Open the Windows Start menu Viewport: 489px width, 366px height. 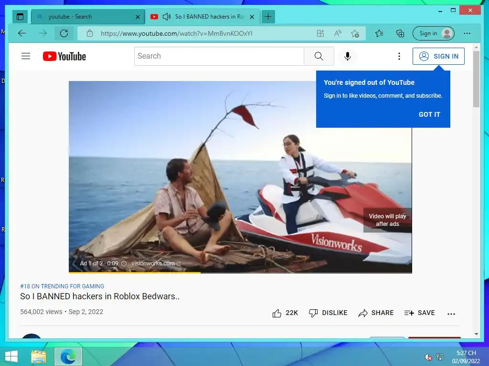[x=11, y=356]
